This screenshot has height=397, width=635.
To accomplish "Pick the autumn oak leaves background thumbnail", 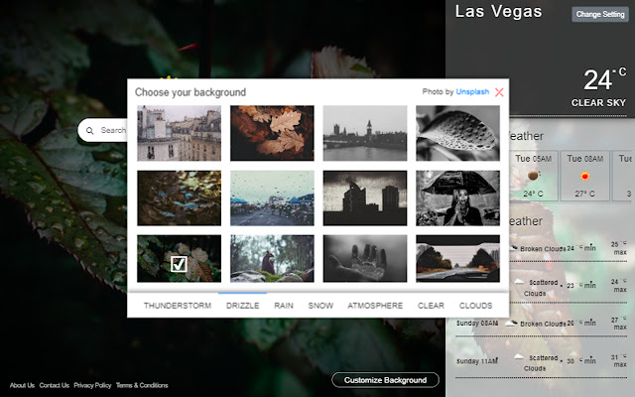I will (x=272, y=133).
